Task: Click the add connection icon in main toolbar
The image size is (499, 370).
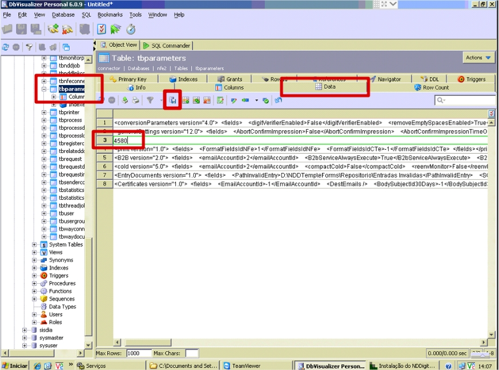Action: coord(53,29)
